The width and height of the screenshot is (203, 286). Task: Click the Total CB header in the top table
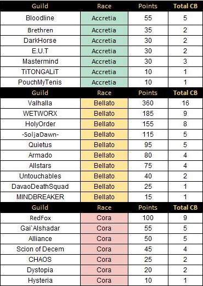(x=185, y=6)
